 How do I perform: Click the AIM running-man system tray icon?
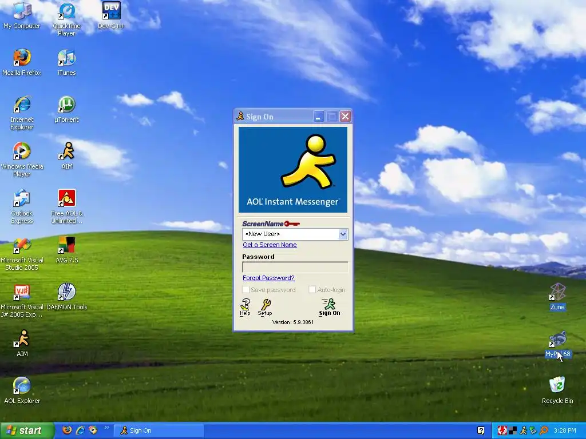coord(523,430)
